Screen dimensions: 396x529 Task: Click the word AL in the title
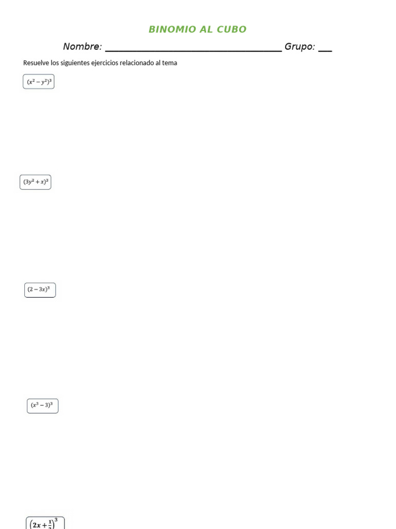click(206, 29)
